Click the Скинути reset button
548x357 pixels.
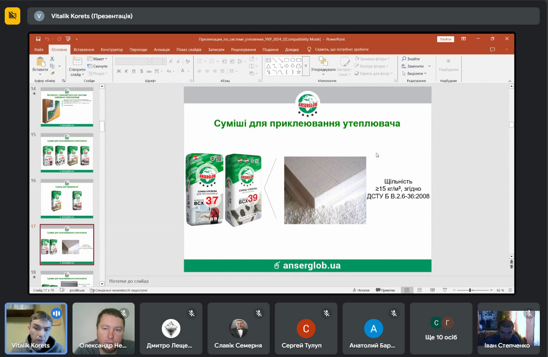click(97, 66)
